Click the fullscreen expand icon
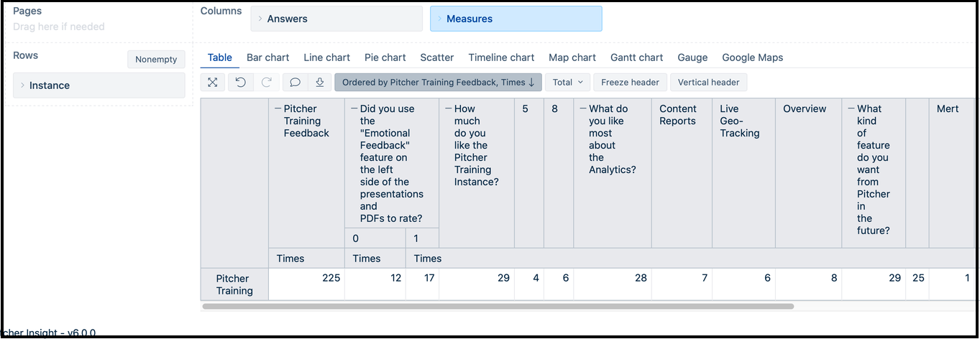 pyautogui.click(x=213, y=82)
